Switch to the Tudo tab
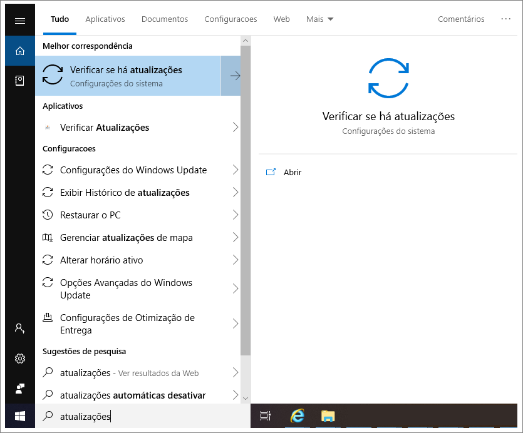This screenshot has height=433, width=523. click(60, 19)
